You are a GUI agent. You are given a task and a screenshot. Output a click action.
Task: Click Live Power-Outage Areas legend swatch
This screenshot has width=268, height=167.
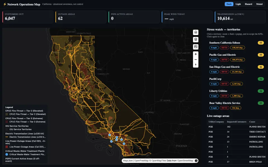7,147
